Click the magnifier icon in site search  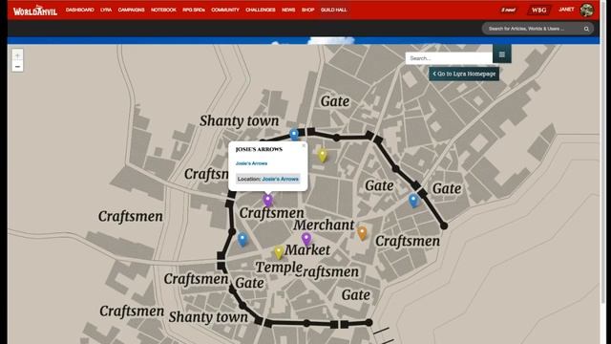pos(586,29)
